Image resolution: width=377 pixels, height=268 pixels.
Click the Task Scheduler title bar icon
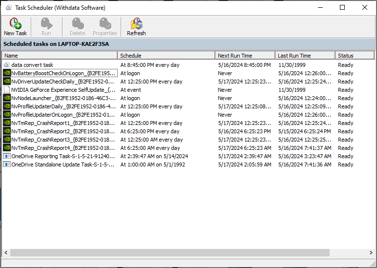pos(8,8)
